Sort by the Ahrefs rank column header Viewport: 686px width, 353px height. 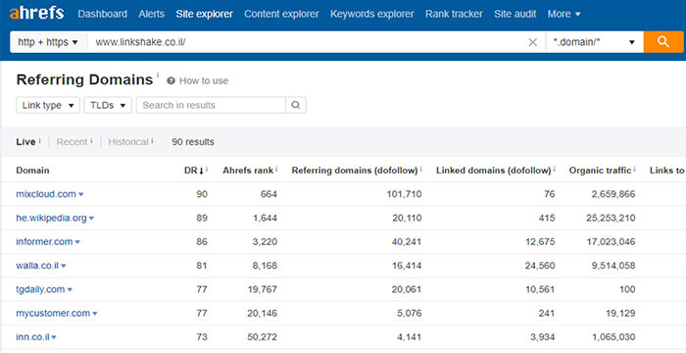point(248,171)
